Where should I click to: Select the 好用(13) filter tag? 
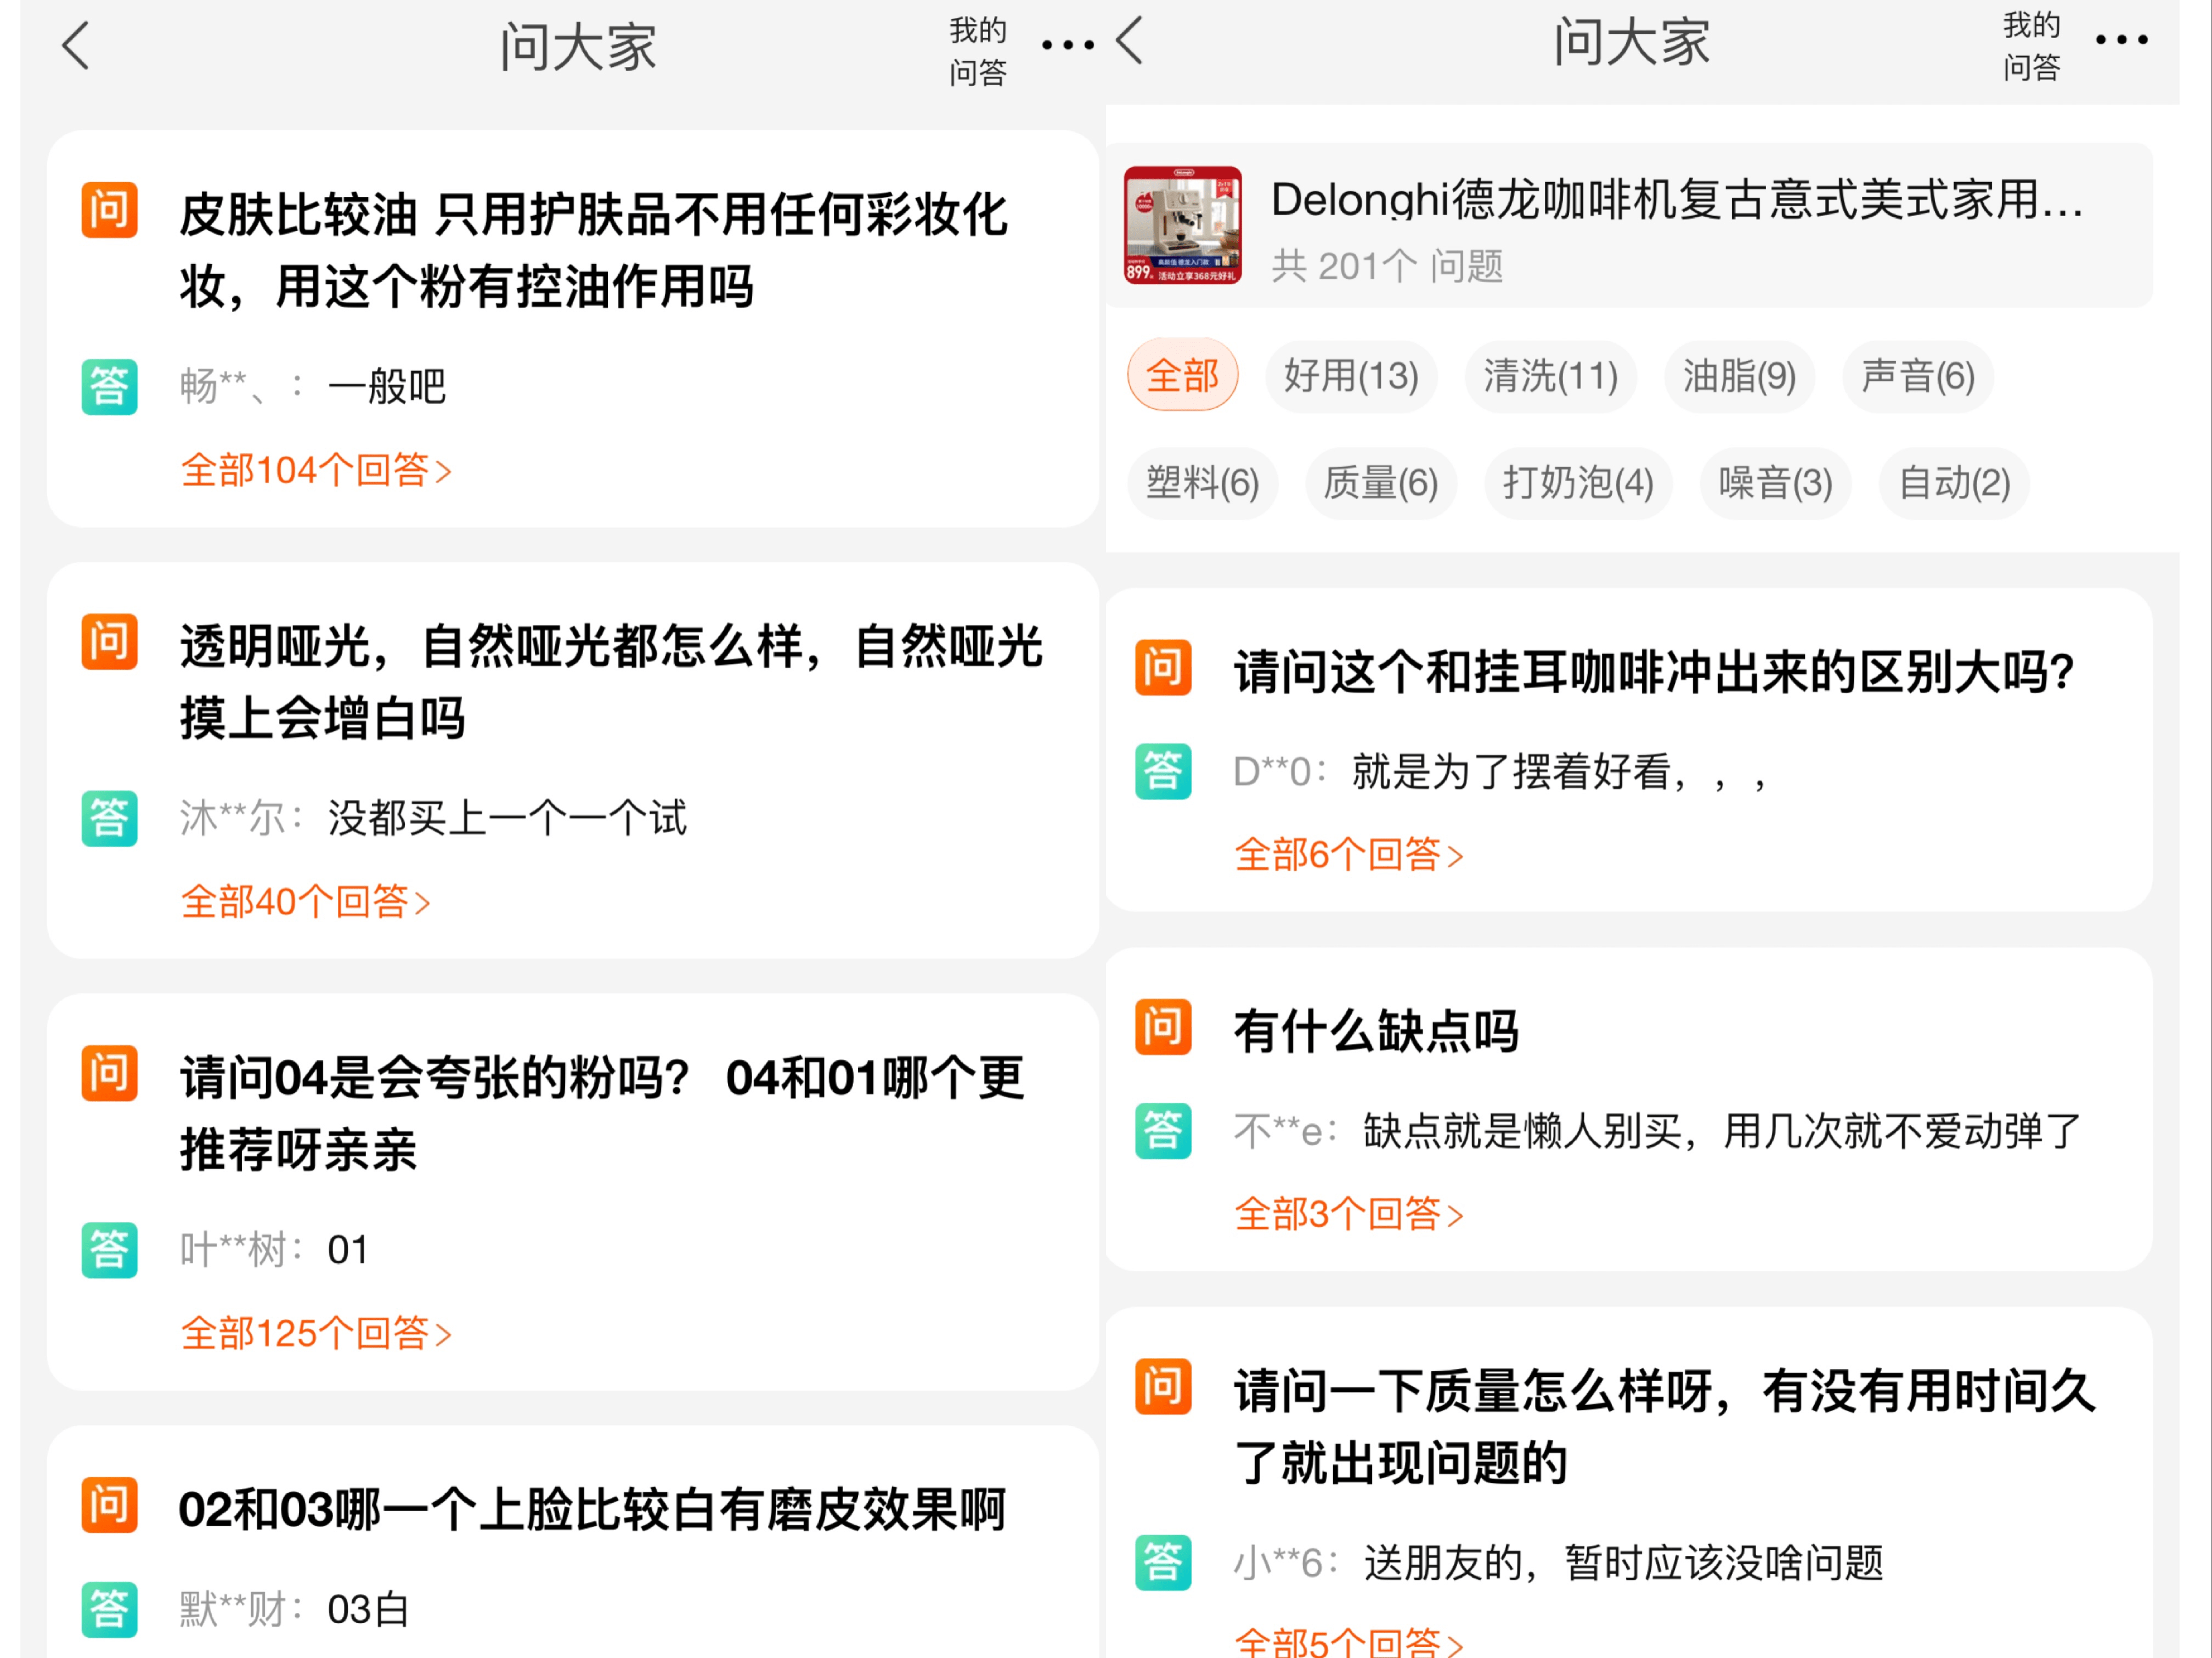point(1351,376)
